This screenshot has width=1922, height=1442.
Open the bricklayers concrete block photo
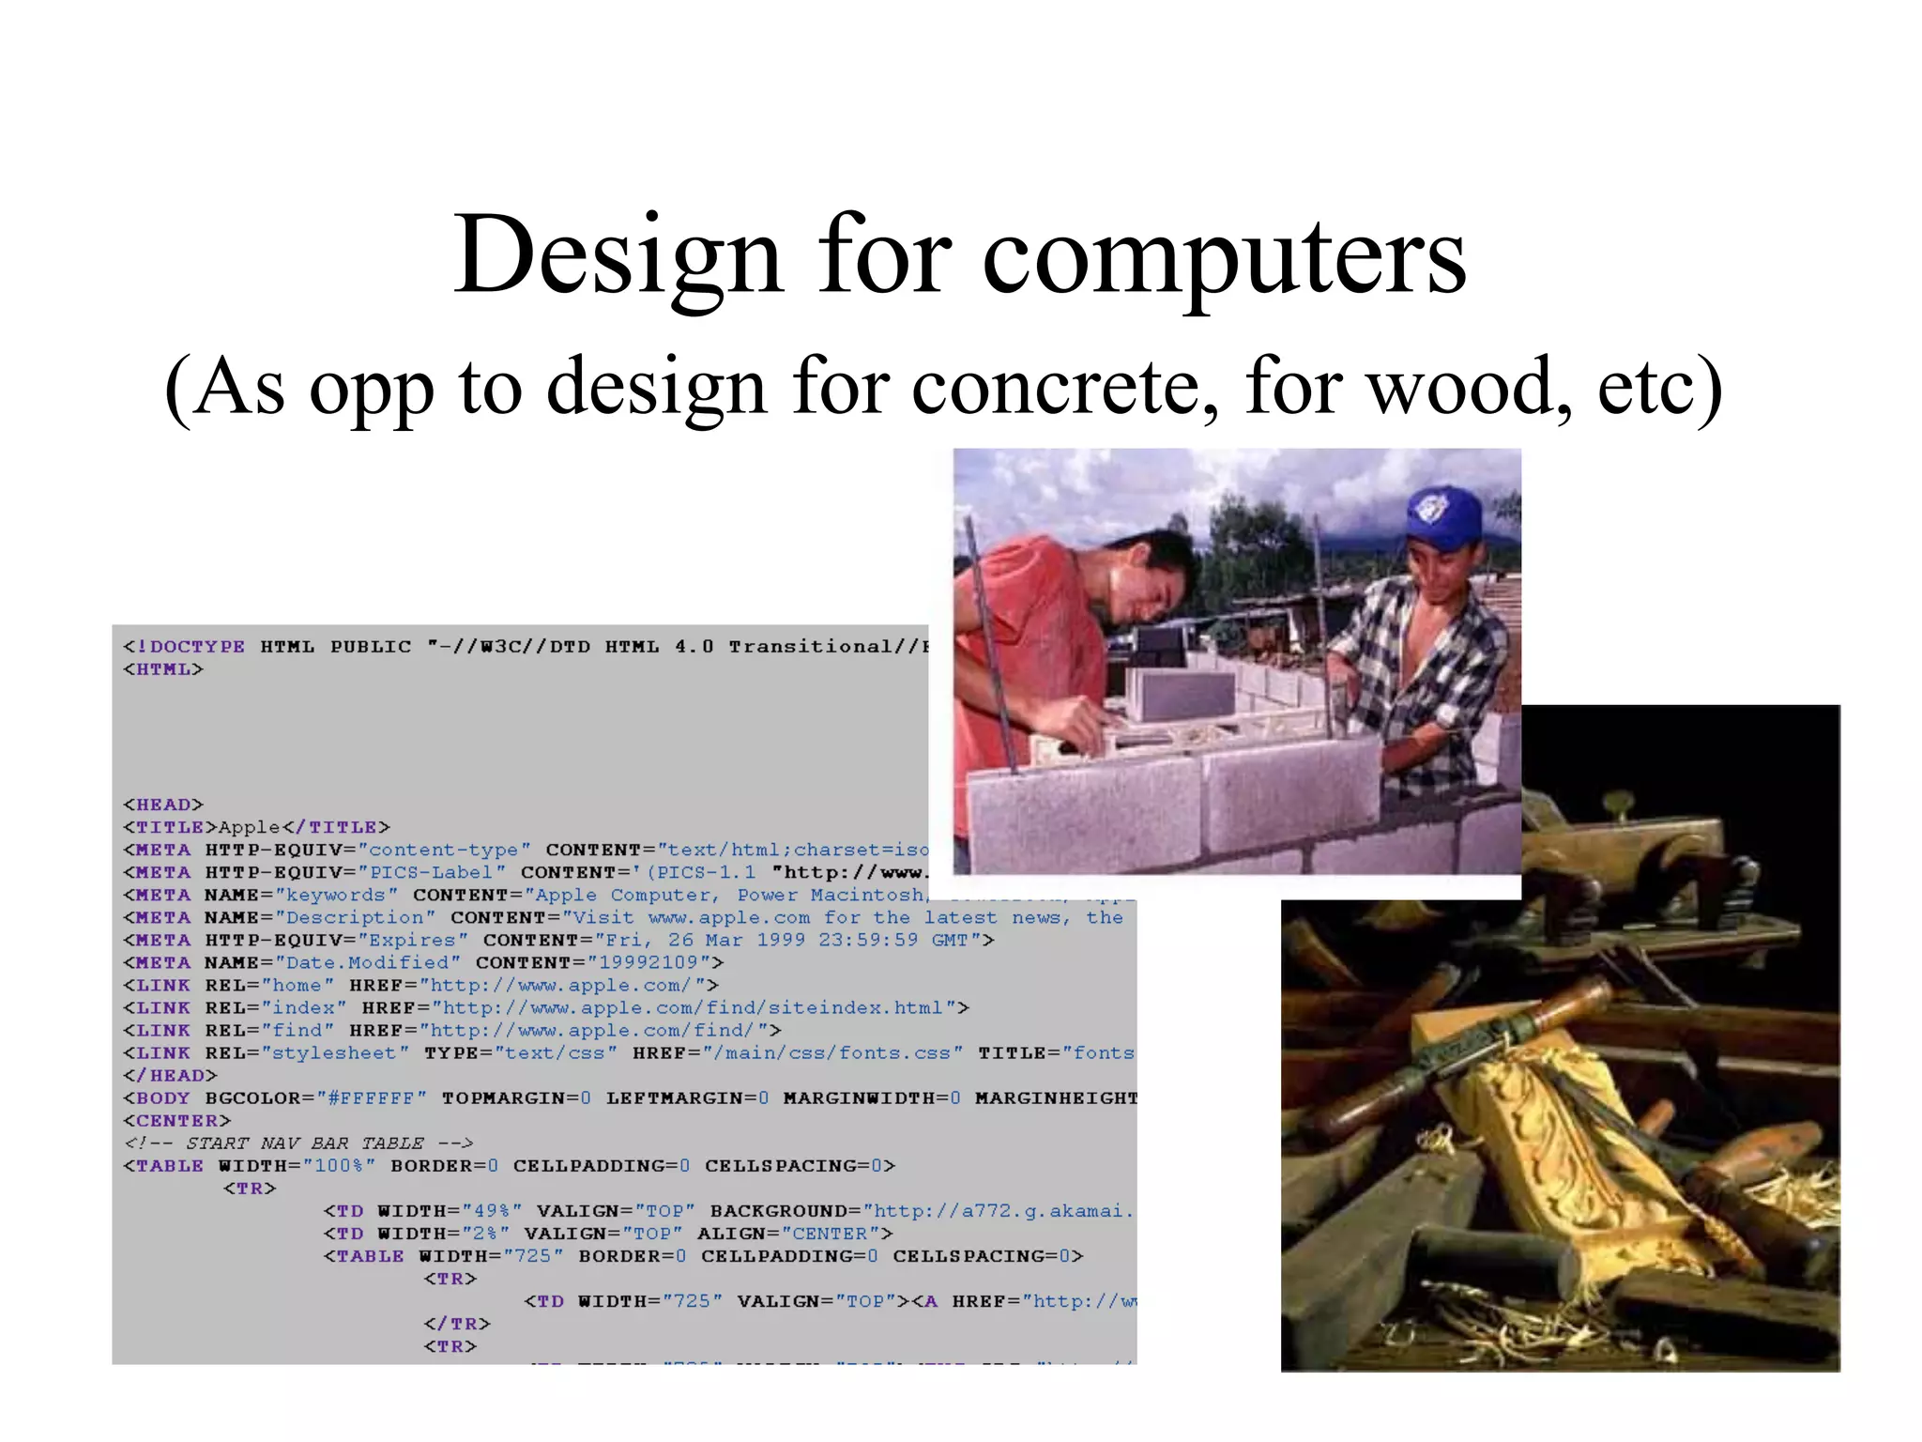pos(1237,662)
